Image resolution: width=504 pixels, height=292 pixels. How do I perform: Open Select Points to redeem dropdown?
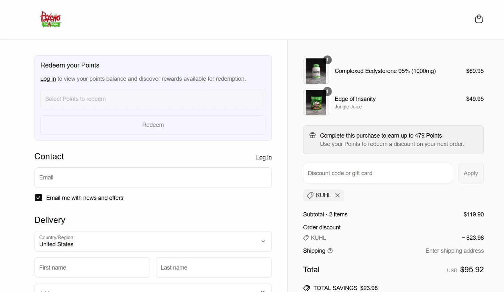point(153,99)
